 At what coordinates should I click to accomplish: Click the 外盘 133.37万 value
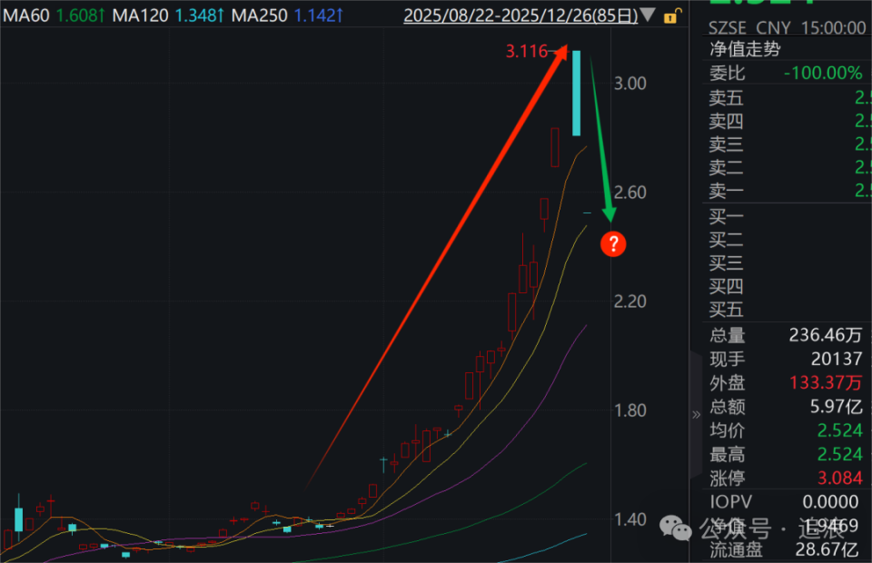click(x=826, y=382)
